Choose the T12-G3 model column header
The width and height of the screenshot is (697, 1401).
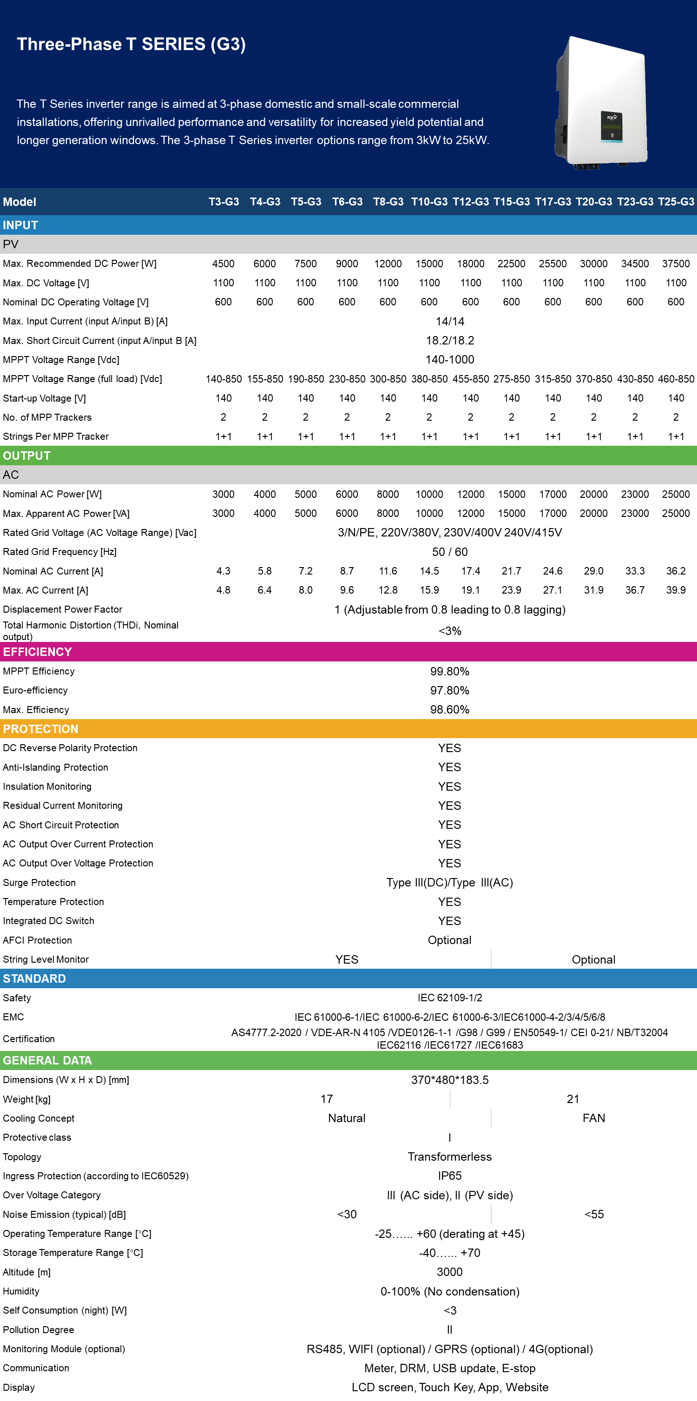coord(470,202)
